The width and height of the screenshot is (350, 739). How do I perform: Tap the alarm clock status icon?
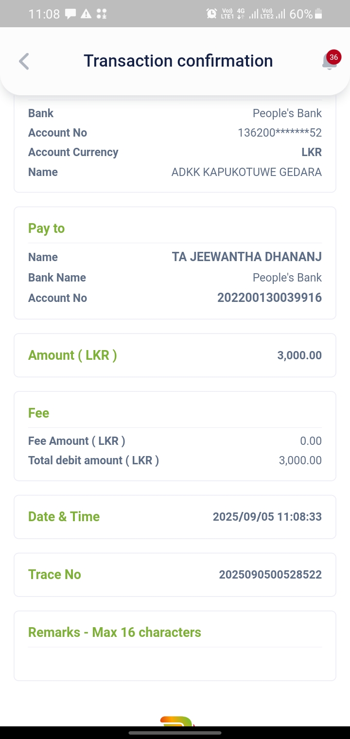click(x=211, y=14)
